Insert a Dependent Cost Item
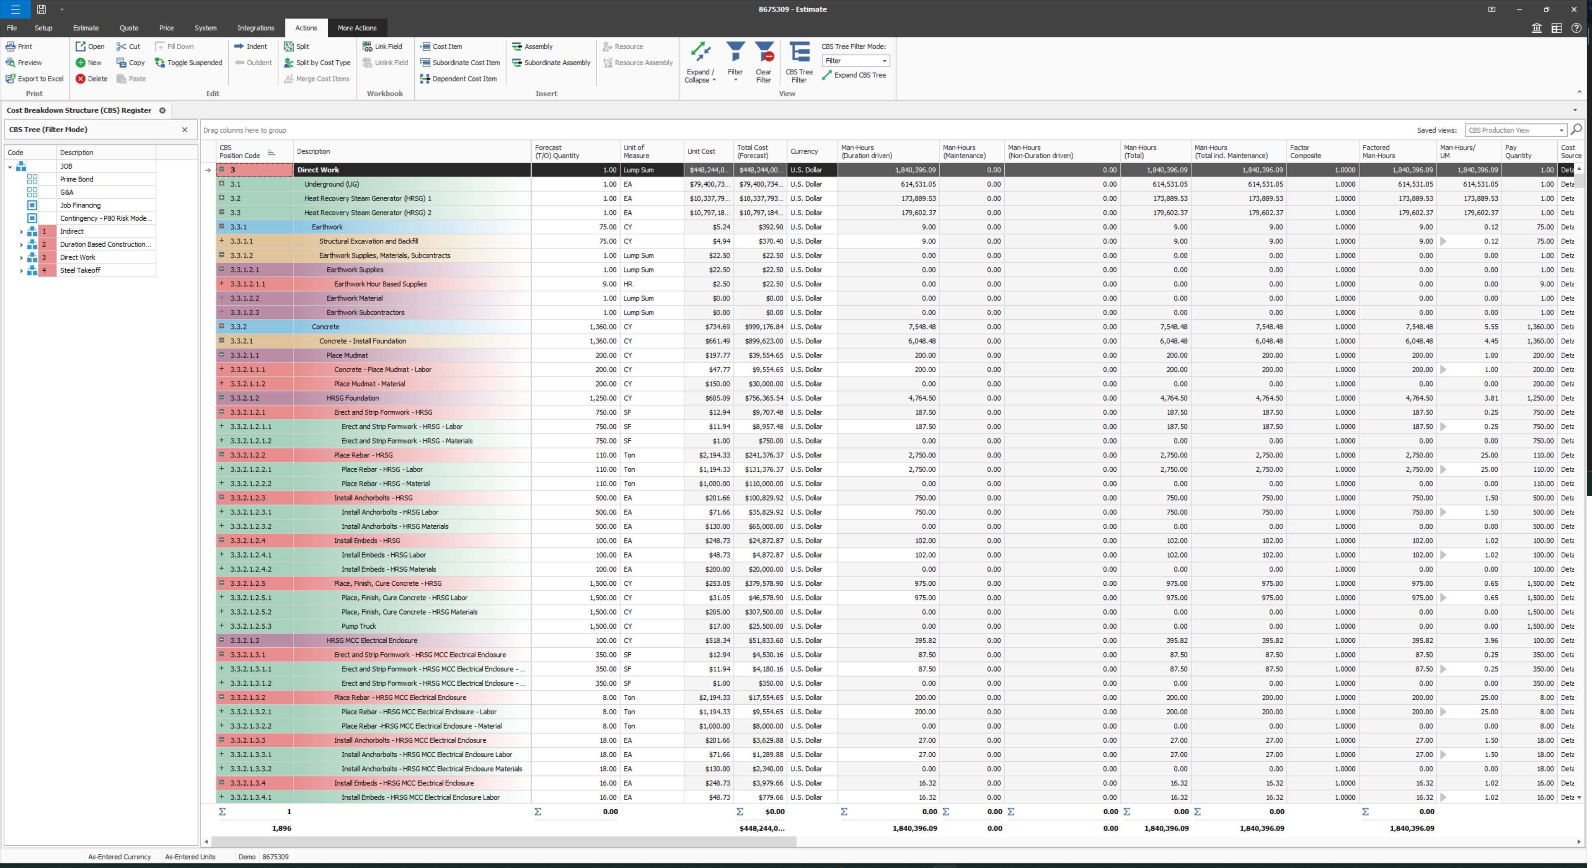Viewport: 1592px width, 868px height. tap(459, 79)
